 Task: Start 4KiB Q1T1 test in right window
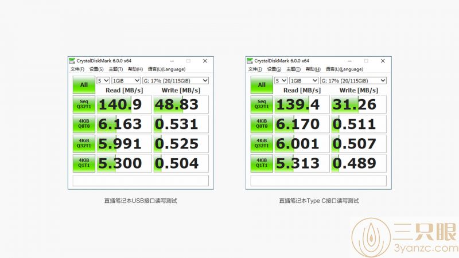click(262, 163)
